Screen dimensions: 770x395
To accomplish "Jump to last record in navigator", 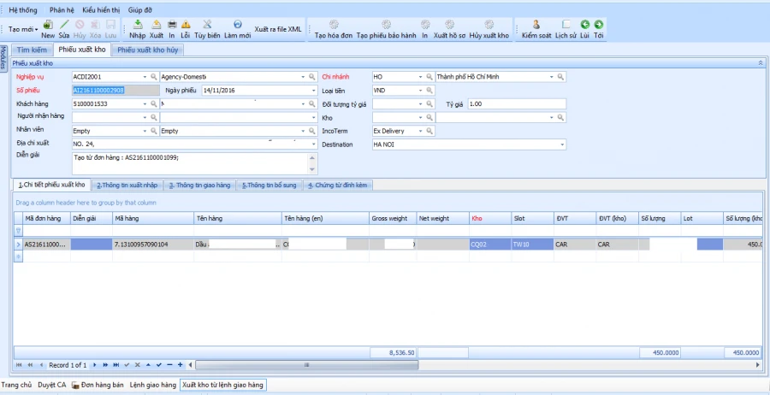I will pyautogui.click(x=115, y=365).
